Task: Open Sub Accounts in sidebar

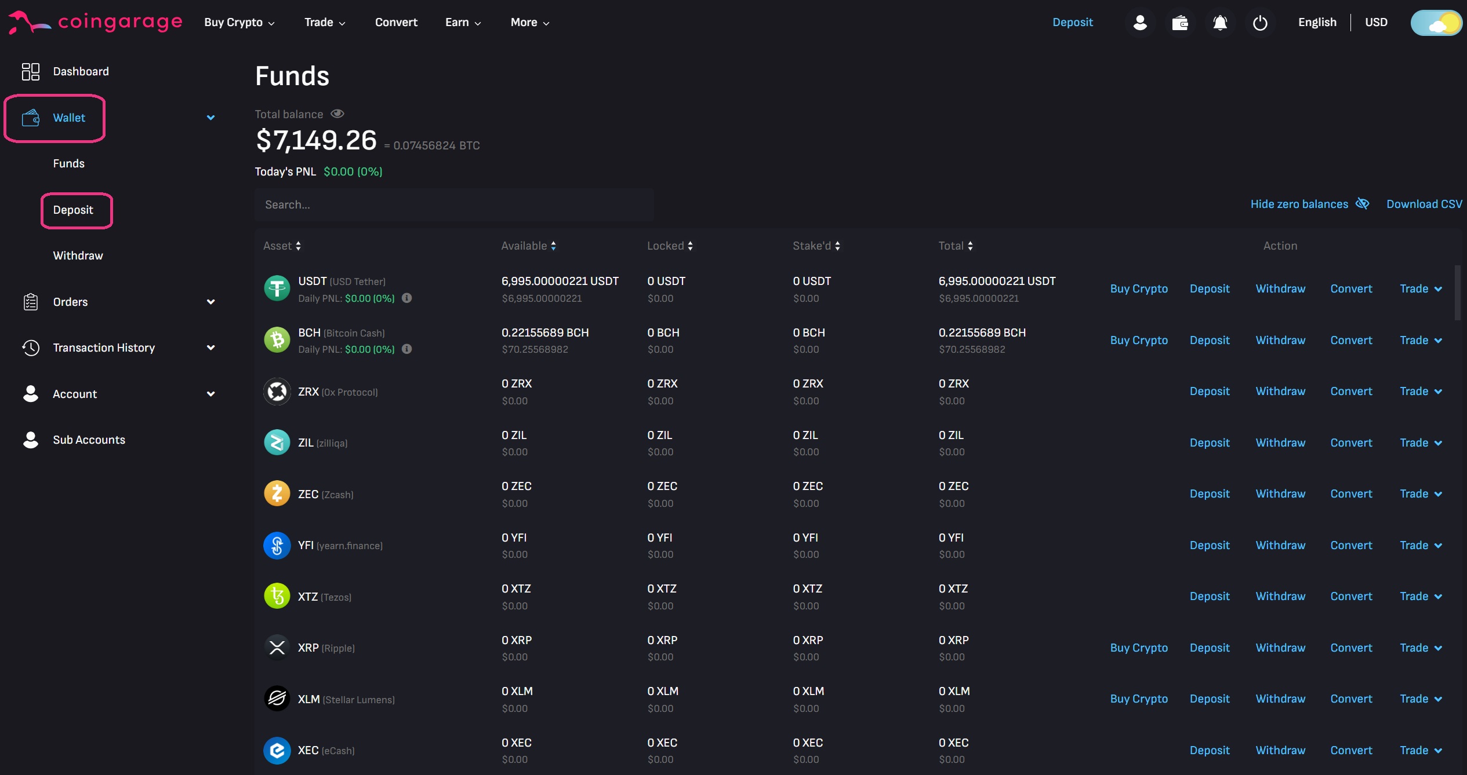Action: pyautogui.click(x=89, y=440)
